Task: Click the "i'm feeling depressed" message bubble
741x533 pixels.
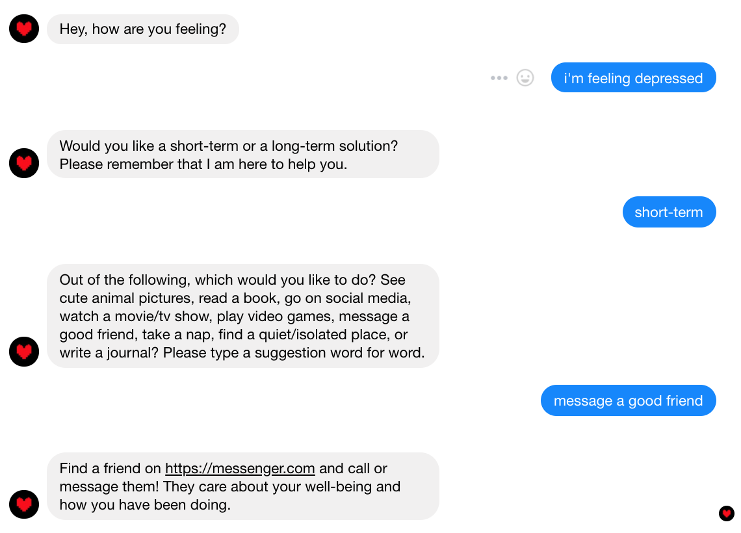Action: click(633, 78)
